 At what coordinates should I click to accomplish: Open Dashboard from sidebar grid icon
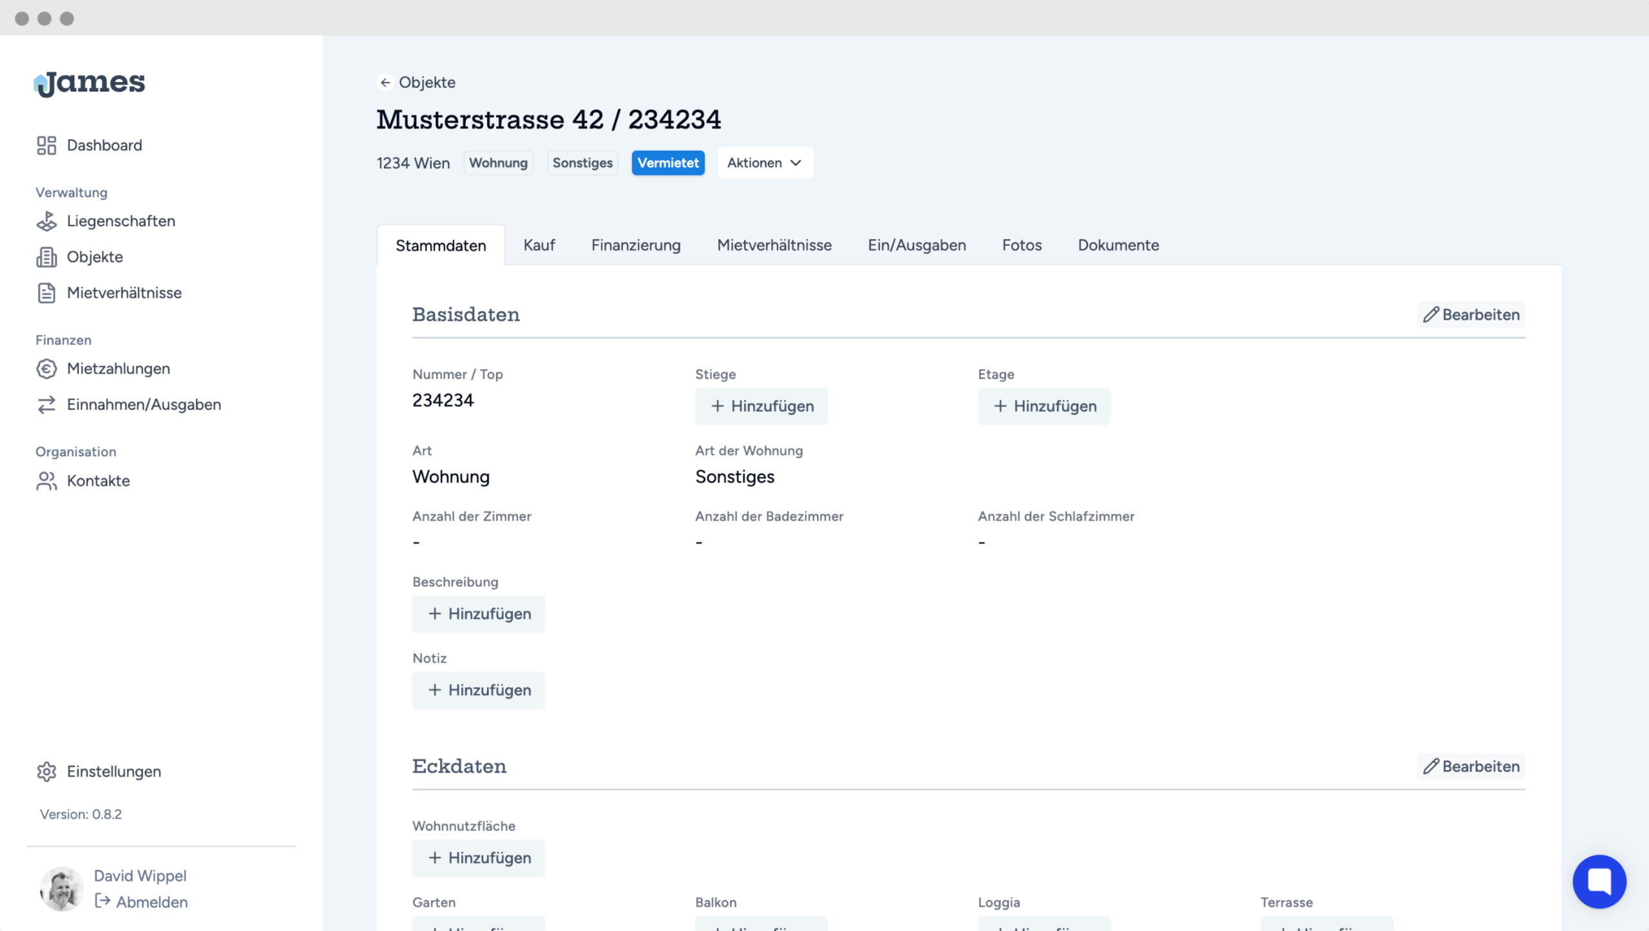[x=46, y=145]
